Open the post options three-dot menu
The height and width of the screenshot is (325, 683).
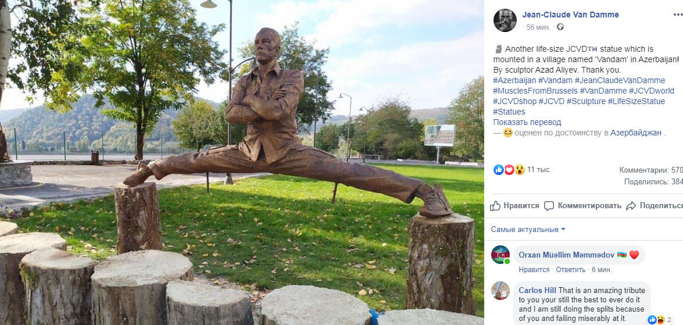click(678, 15)
